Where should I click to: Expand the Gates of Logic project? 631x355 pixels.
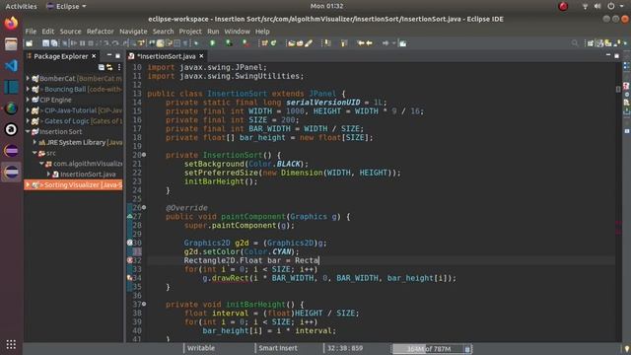(x=28, y=120)
